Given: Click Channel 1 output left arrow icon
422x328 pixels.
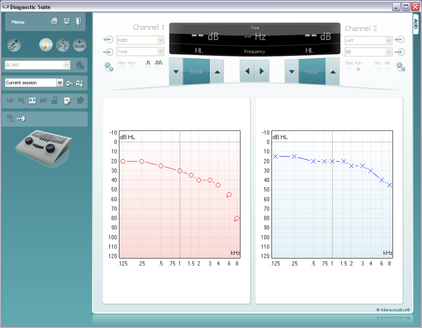Looking at the screenshot, I should (108, 40).
